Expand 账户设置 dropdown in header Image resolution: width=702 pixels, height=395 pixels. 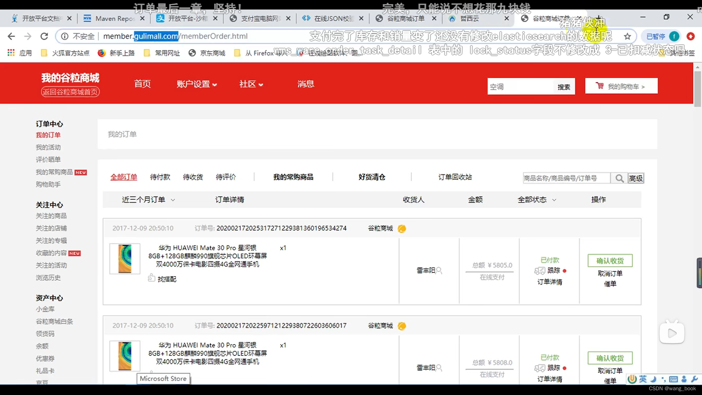pos(197,84)
